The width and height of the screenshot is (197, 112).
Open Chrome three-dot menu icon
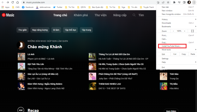point(194,2)
